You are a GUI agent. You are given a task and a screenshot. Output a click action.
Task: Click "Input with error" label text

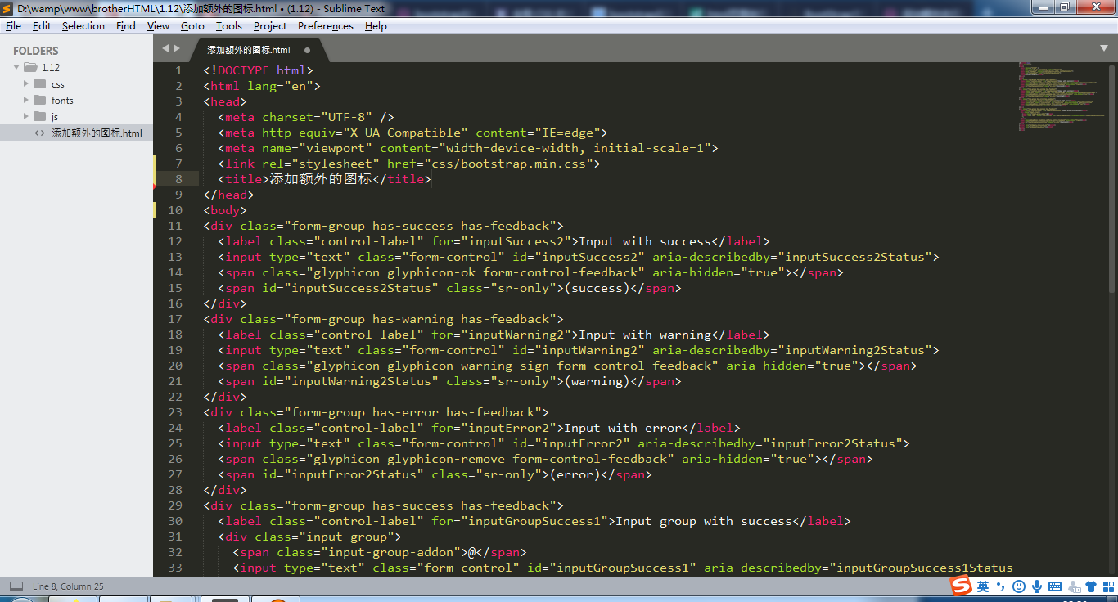point(623,428)
